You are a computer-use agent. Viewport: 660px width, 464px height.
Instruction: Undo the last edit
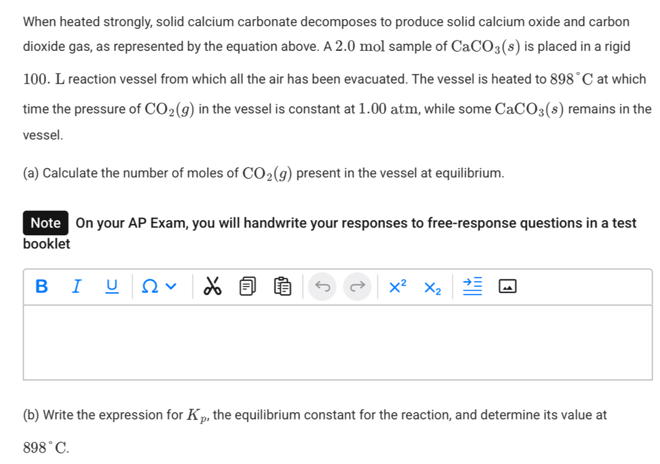coord(322,287)
